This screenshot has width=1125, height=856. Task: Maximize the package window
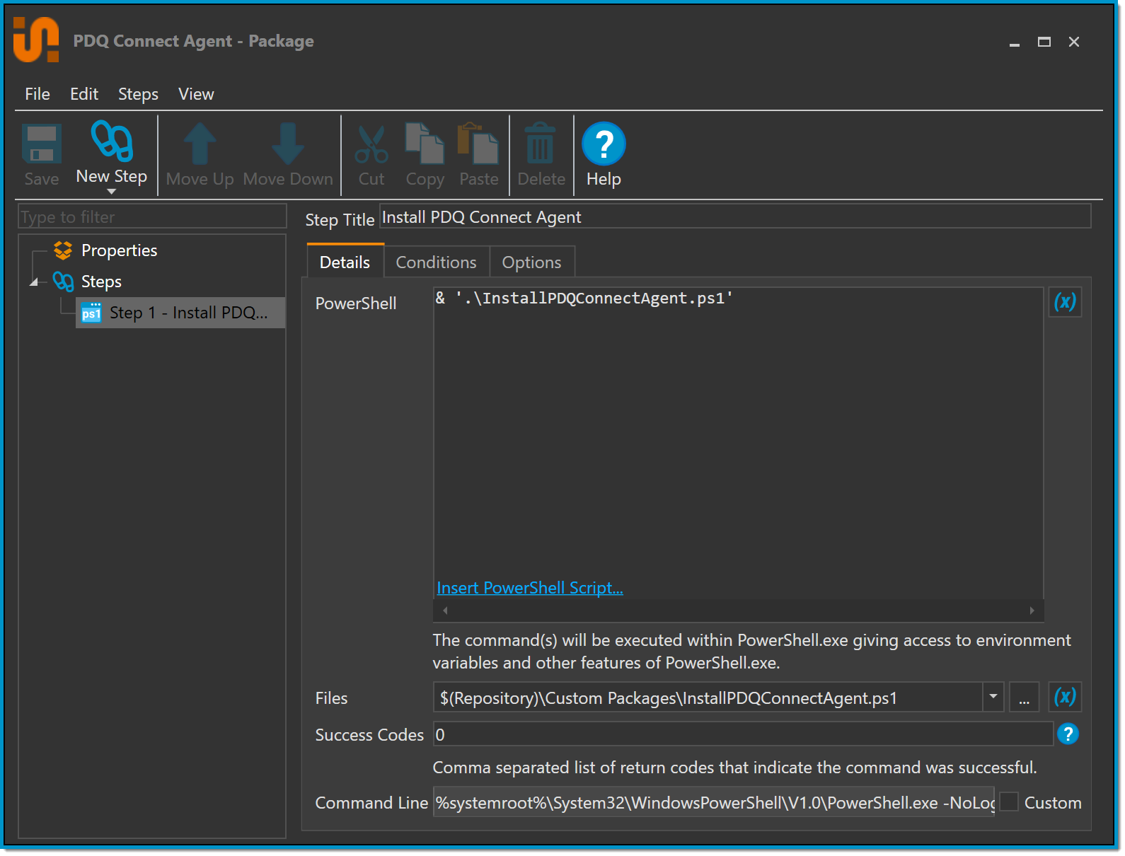1044,42
